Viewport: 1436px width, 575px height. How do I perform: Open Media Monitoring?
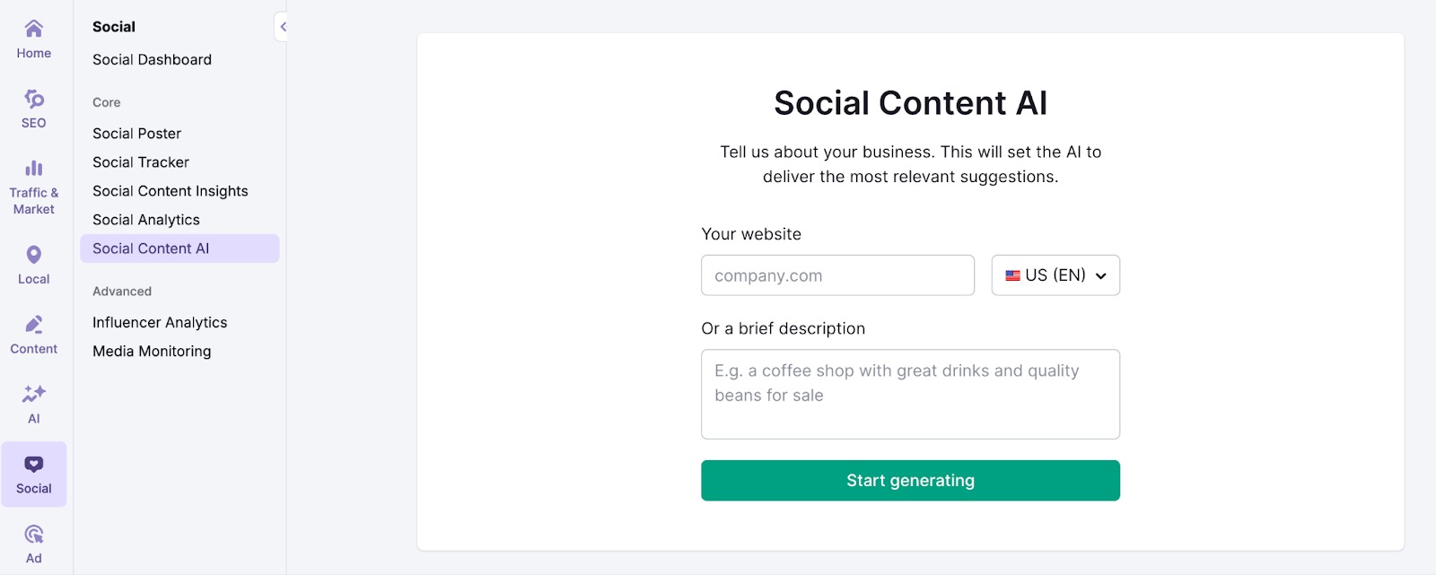pos(150,351)
